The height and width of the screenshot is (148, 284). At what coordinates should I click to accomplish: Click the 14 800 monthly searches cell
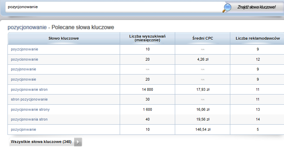coord(147,89)
